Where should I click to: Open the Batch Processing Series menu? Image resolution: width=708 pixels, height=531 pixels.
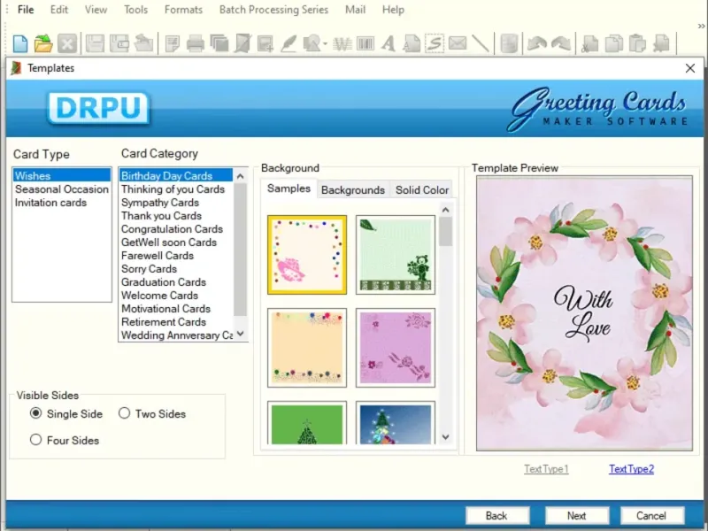(273, 10)
